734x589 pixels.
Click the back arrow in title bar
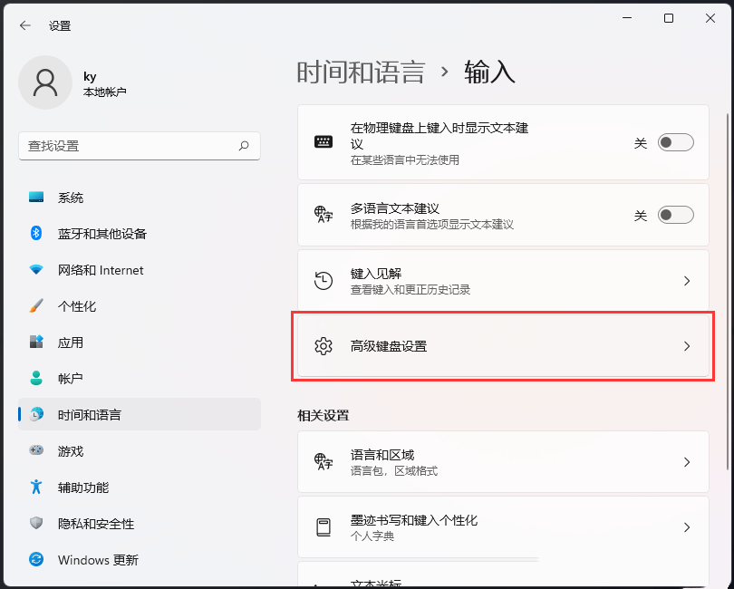coord(24,26)
